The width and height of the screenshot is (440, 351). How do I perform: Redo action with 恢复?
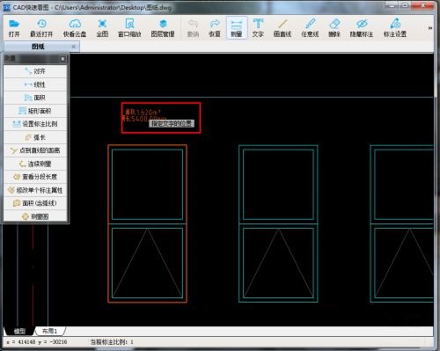(215, 28)
